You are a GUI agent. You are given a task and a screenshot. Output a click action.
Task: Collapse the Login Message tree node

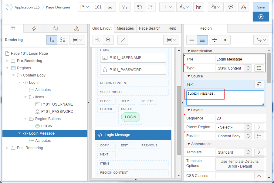(x=19, y=133)
